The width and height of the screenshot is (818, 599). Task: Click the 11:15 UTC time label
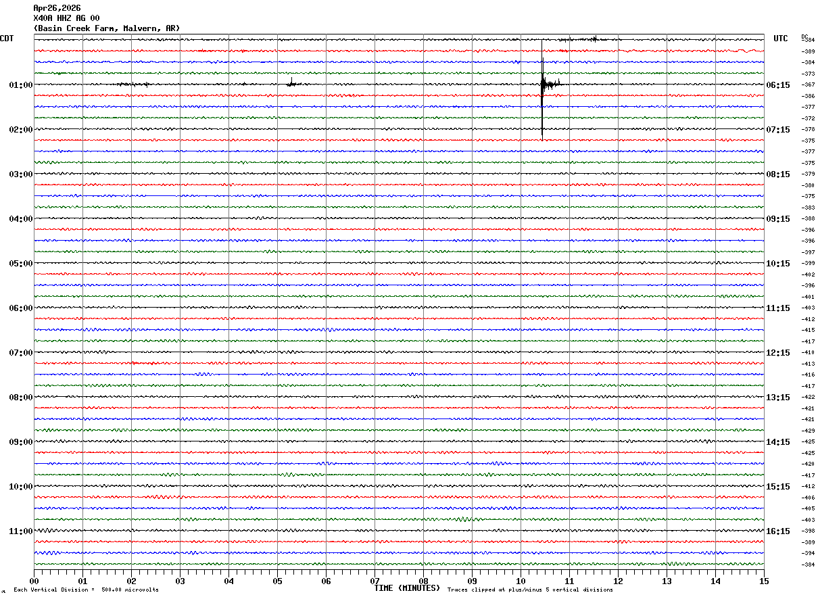pos(777,308)
